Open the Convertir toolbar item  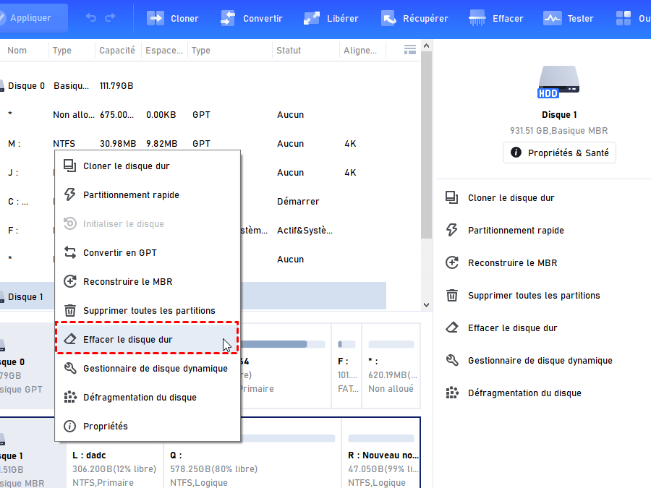pos(251,18)
